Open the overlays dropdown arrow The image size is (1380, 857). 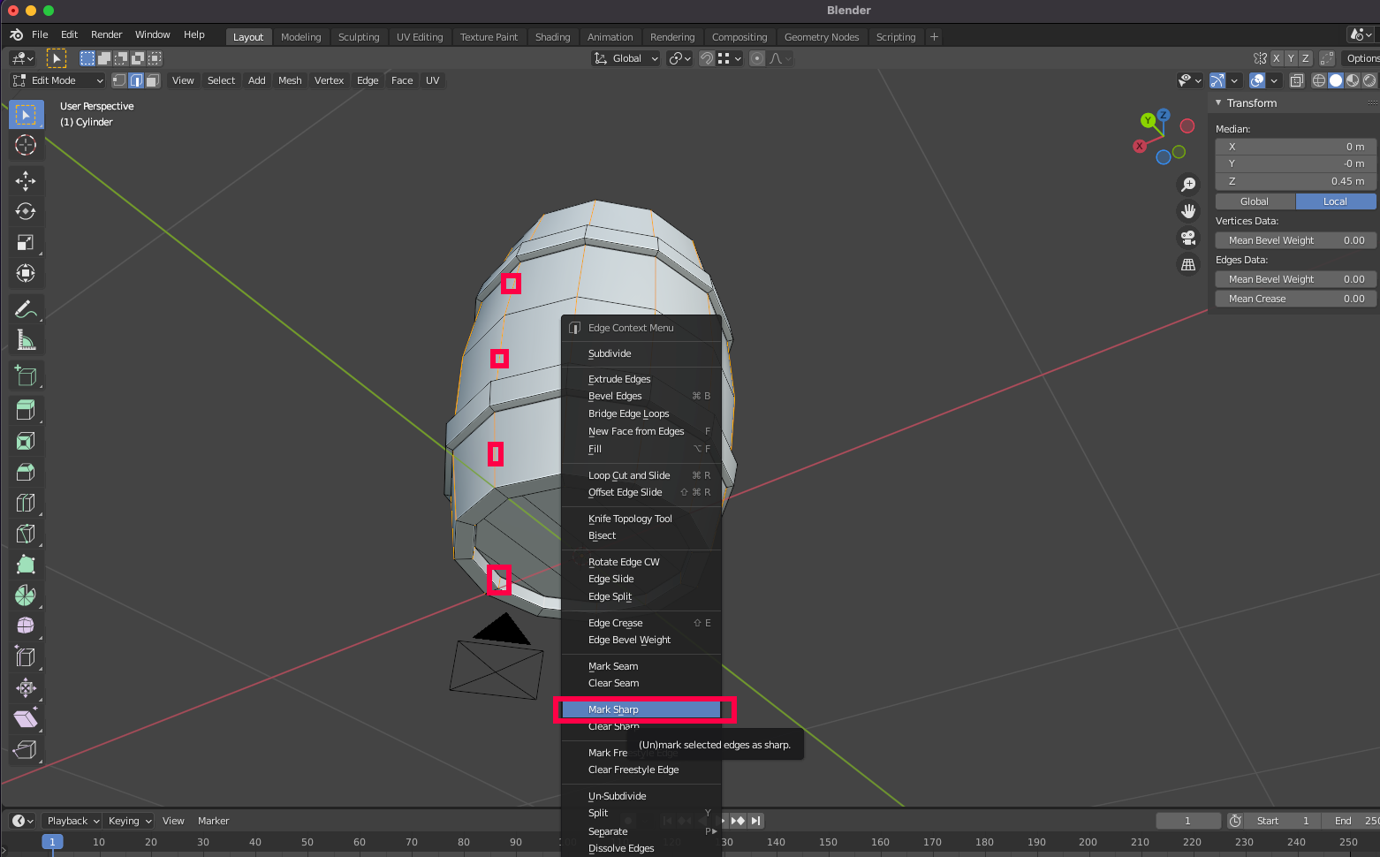coord(1274,80)
